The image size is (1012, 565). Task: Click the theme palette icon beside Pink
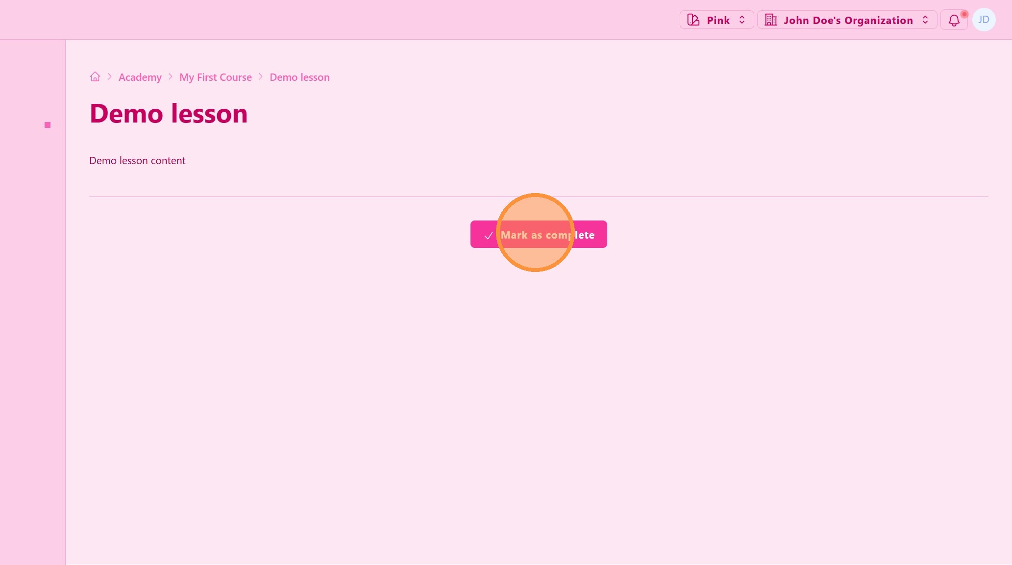pyautogui.click(x=693, y=20)
